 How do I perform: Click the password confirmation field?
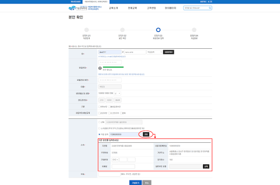(x=110, y=80)
